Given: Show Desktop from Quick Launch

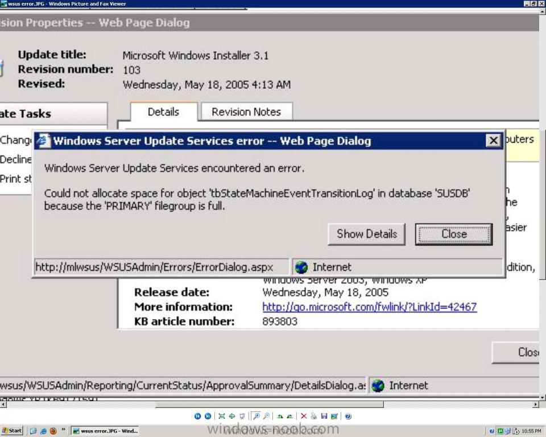Looking at the screenshot, I should coord(33,431).
